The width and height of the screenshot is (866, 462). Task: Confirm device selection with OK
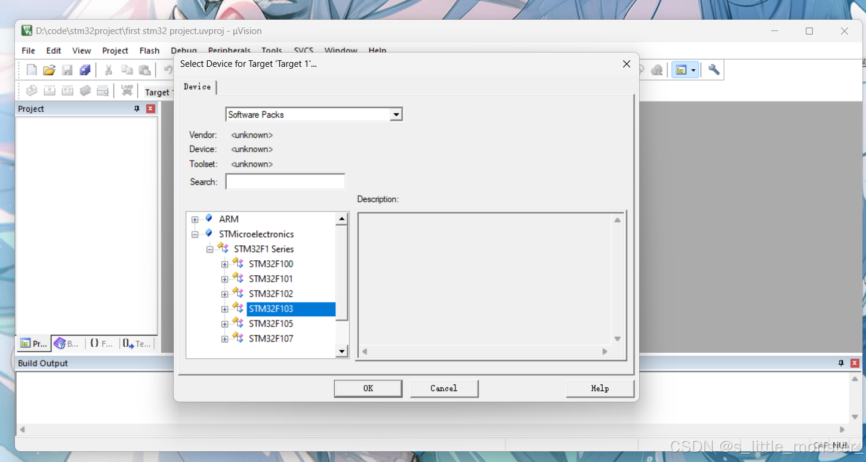coord(368,389)
